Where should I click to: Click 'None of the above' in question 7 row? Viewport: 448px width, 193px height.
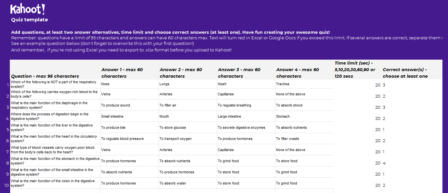click(304, 150)
